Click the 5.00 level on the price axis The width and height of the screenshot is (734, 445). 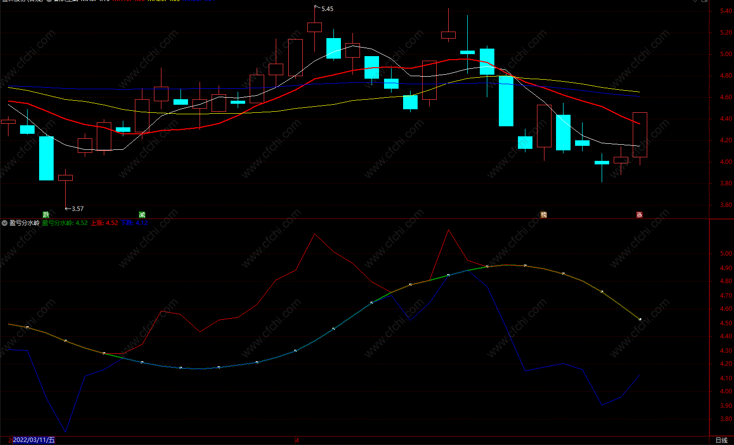726,54
